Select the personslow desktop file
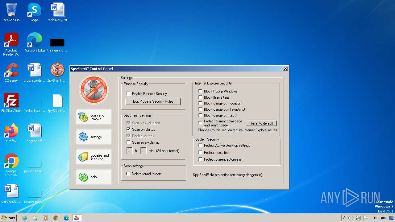The height and width of the screenshot is (222, 395). (x=34, y=166)
